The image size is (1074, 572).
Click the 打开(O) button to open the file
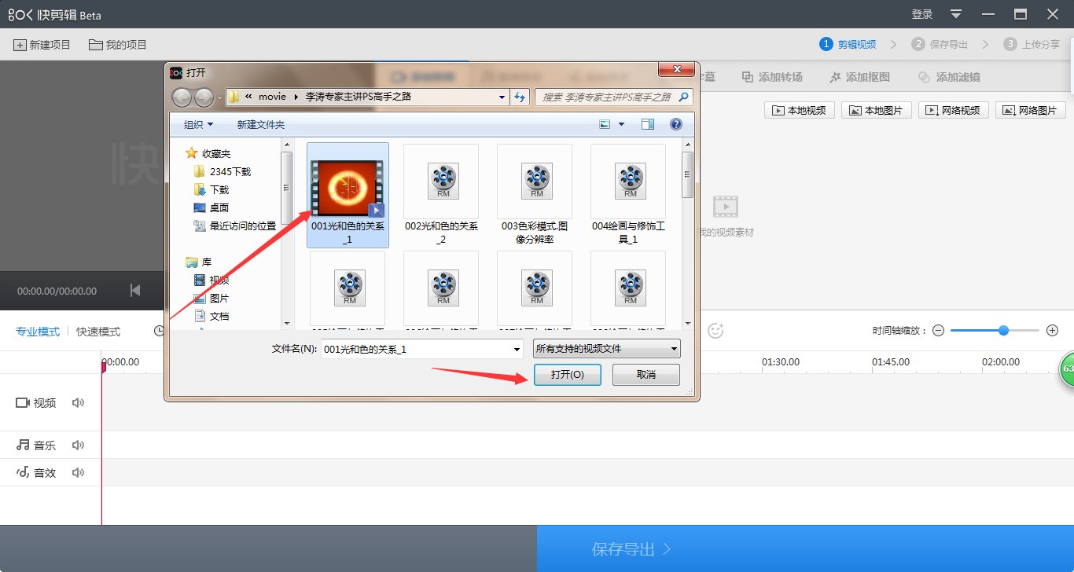[x=568, y=375]
